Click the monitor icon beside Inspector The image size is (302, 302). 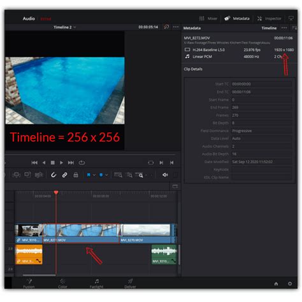coord(291,18)
